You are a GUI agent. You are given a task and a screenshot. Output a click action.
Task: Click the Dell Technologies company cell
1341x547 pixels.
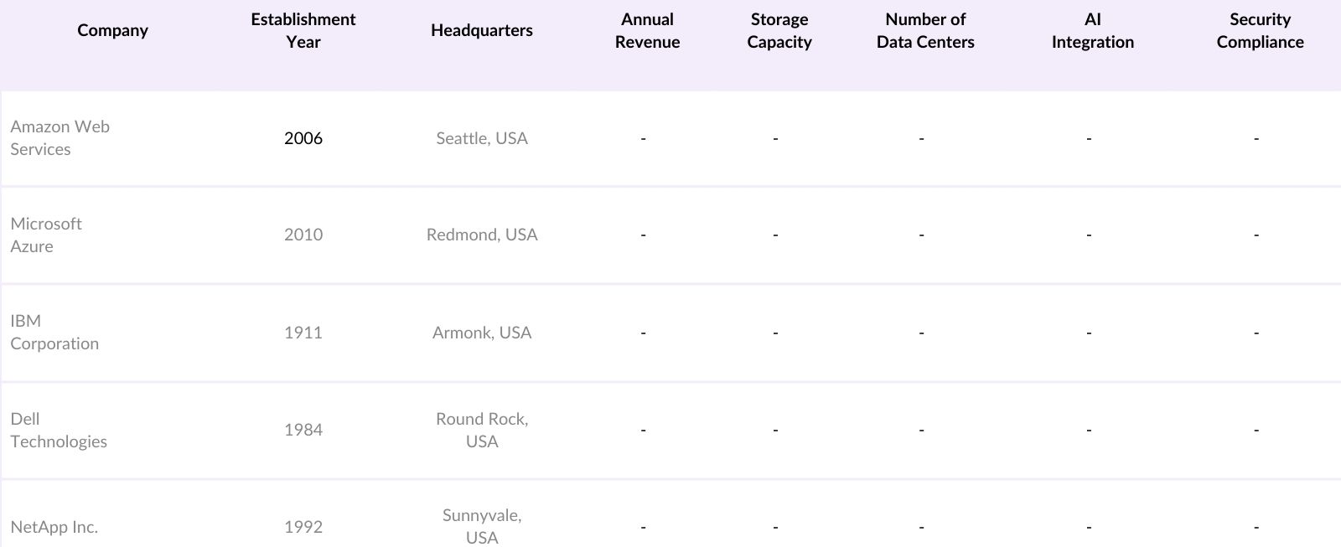59,430
